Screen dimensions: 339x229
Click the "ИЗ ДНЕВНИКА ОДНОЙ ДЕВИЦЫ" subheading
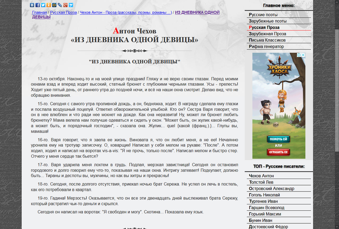[134, 62]
